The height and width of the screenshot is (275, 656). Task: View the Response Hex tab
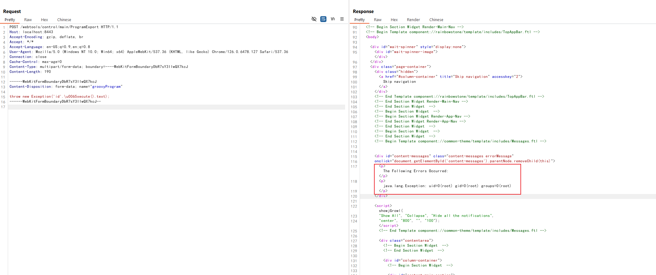click(x=394, y=20)
